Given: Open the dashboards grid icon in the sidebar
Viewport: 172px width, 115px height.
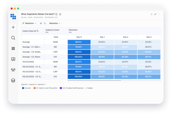Looking at the screenshot, I should click(13, 48).
